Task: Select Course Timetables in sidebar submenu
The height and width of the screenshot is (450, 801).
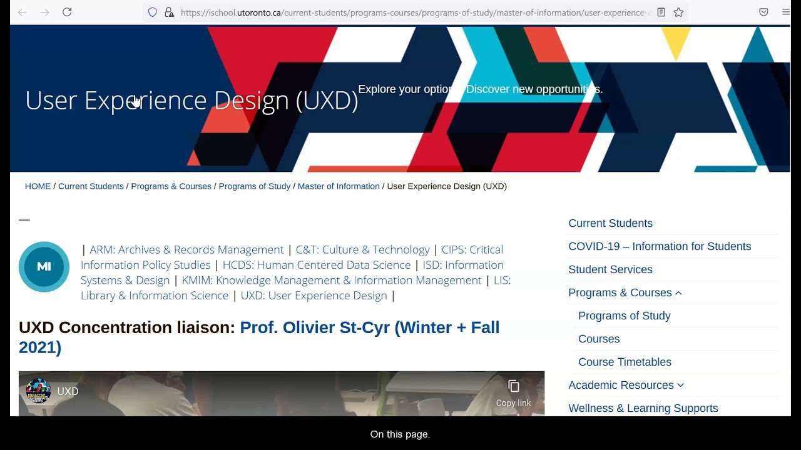Action: pos(625,362)
